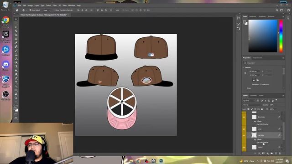Image resolution: width=292 pixels, height=164 pixels.
Task: Open the workspace switcher icon
Action: (282, 10)
